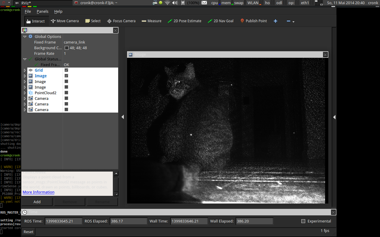
Task: Click the Wall Time field
Action: coord(189,221)
